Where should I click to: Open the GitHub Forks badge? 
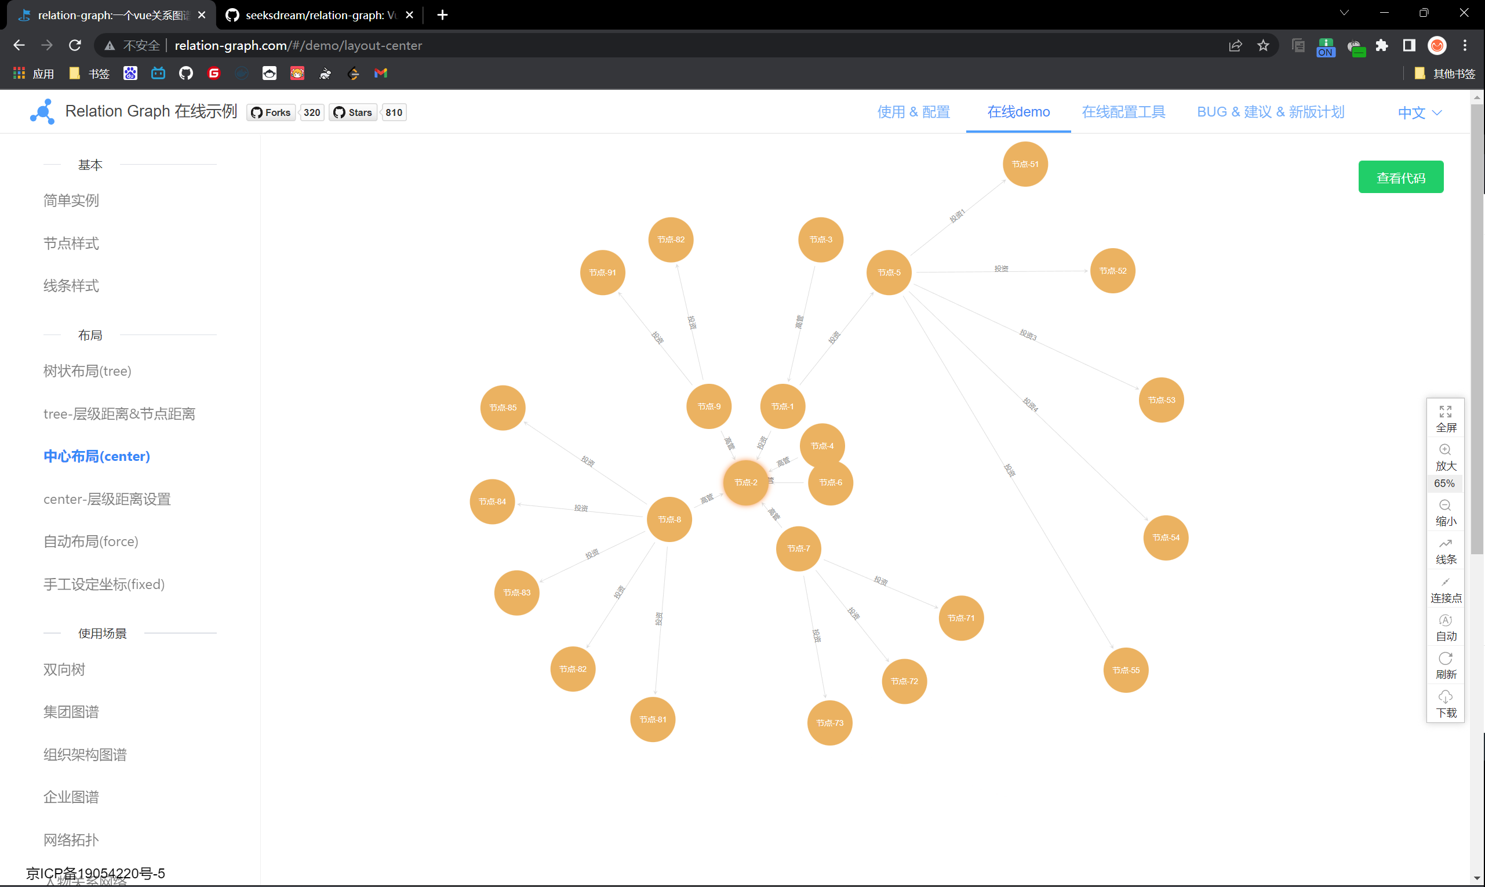(x=271, y=112)
